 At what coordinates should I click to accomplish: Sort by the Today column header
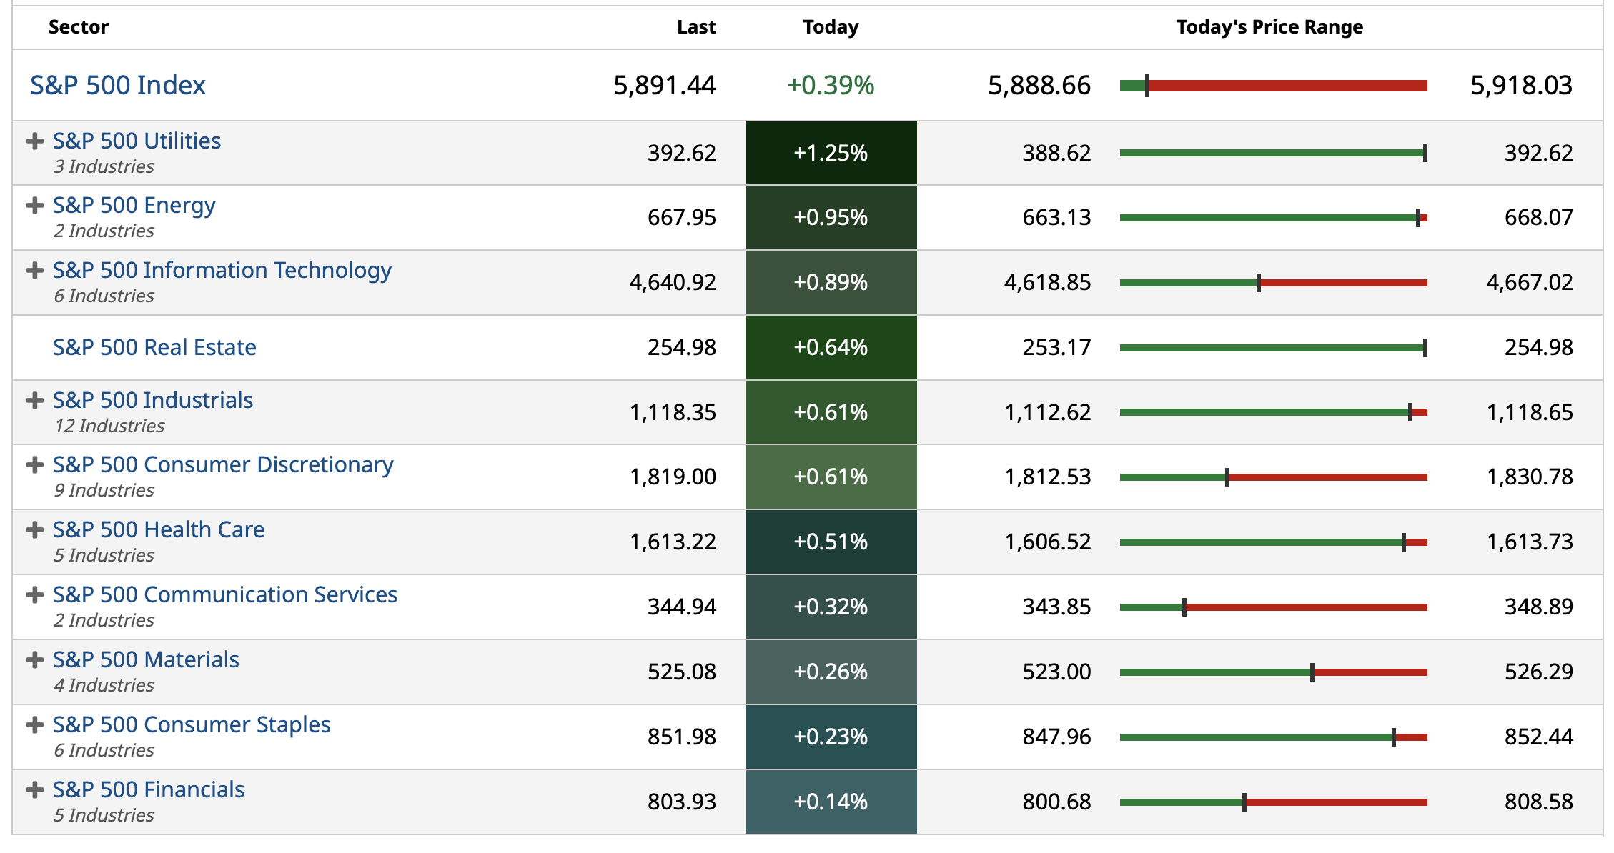[x=831, y=27]
